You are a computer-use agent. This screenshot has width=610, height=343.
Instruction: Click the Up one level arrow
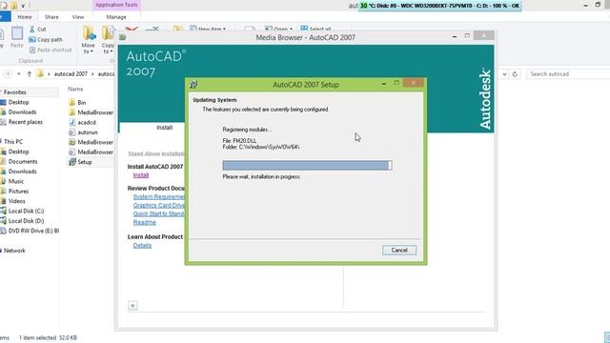[x=30, y=74]
